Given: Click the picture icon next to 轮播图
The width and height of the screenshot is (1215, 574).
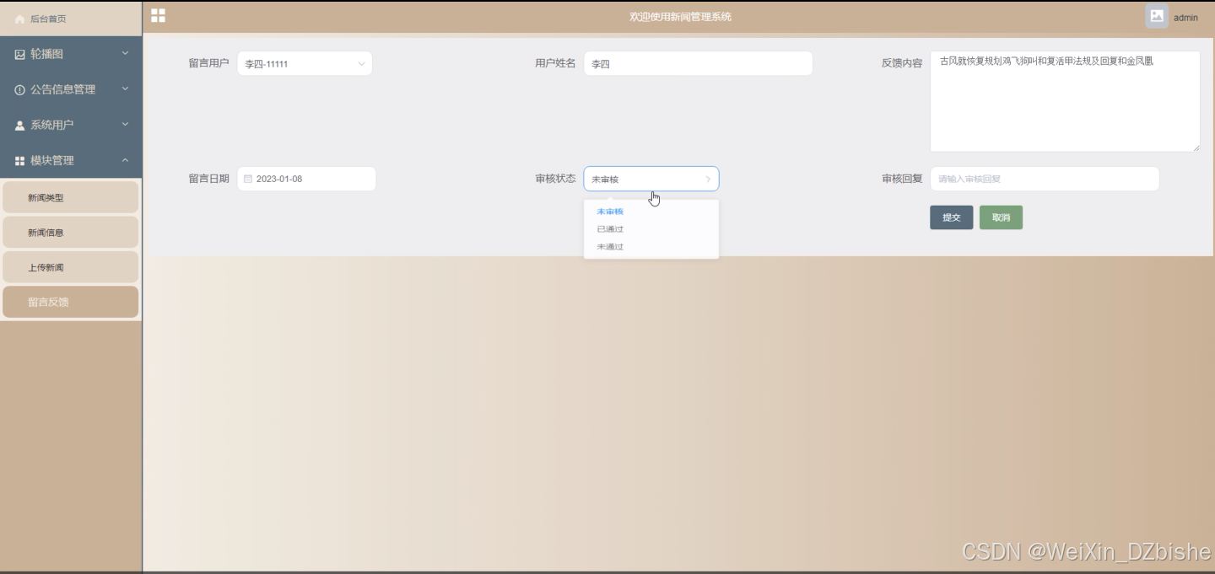Looking at the screenshot, I should coord(19,54).
